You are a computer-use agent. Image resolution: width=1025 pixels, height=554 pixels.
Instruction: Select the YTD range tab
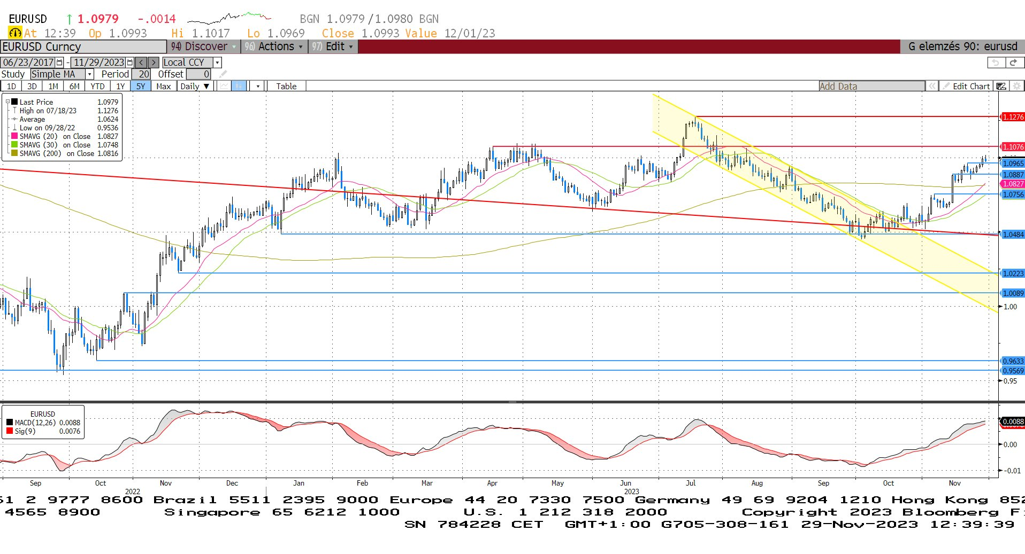(97, 86)
